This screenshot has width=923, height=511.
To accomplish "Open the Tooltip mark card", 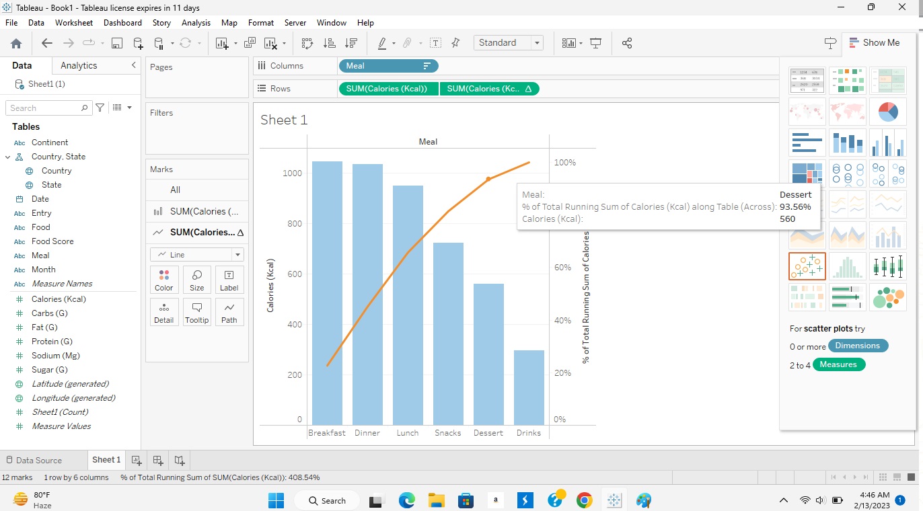I will (196, 312).
